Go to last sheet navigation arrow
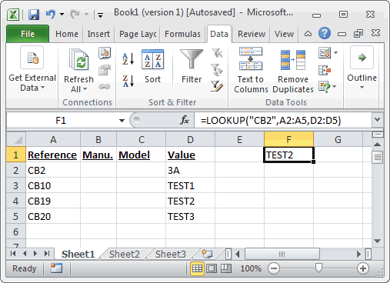Image resolution: width=390 pixels, height=283 pixels. tap(47, 254)
